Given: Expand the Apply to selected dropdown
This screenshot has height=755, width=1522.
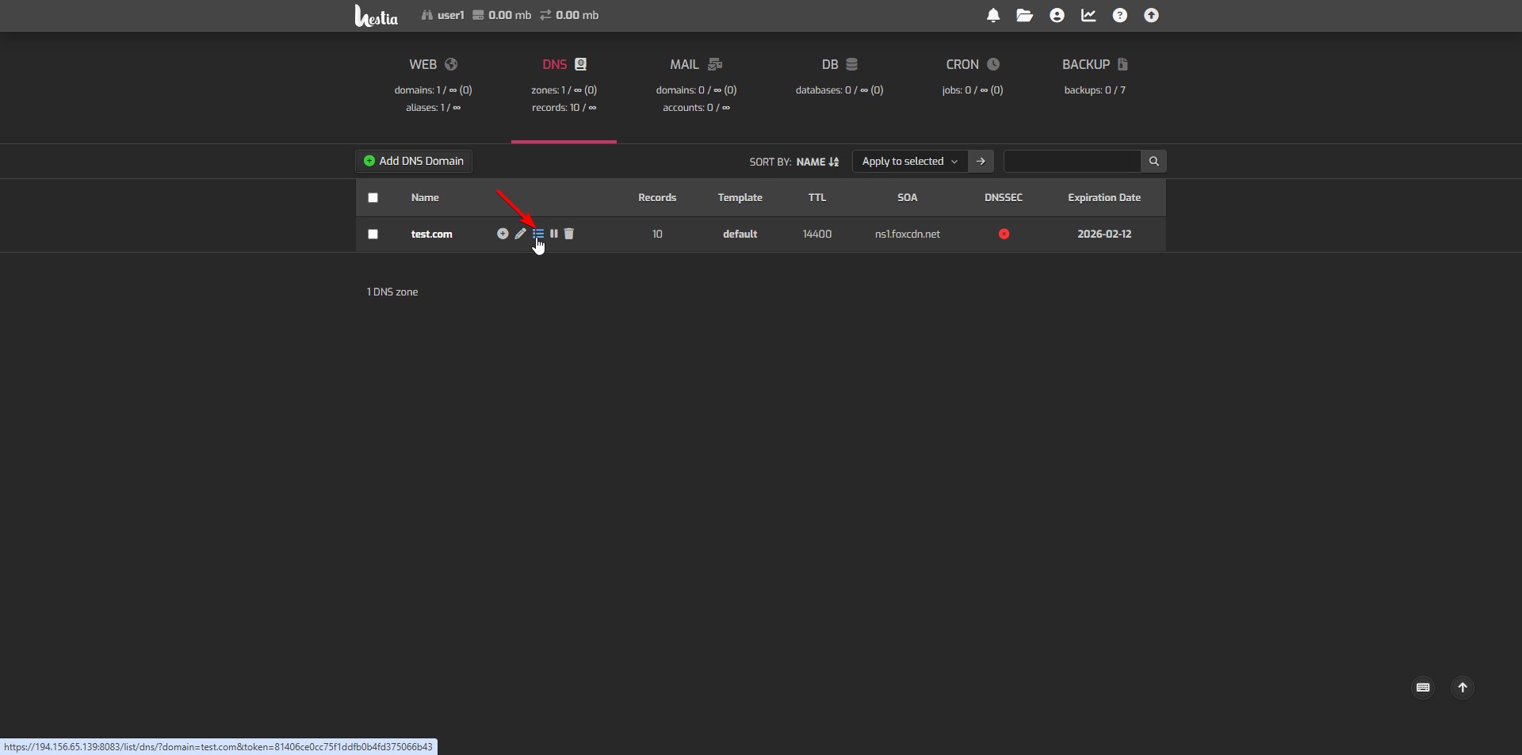Looking at the screenshot, I should click(909, 162).
